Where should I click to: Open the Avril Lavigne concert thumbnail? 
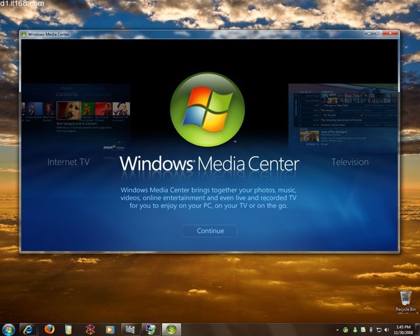pos(69,110)
